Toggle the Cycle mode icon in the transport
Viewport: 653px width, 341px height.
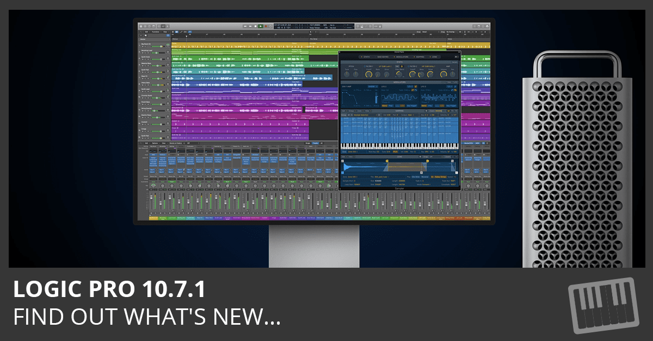[x=270, y=26]
